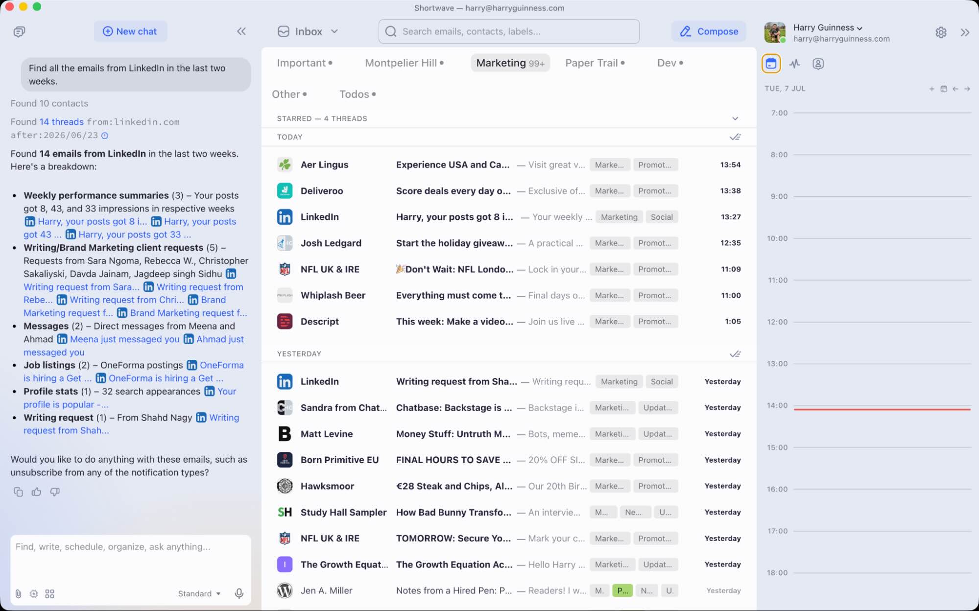Image resolution: width=979 pixels, height=611 pixels.
Task: Open LinkedIn Writing request from Sha... email
Action: coord(509,382)
